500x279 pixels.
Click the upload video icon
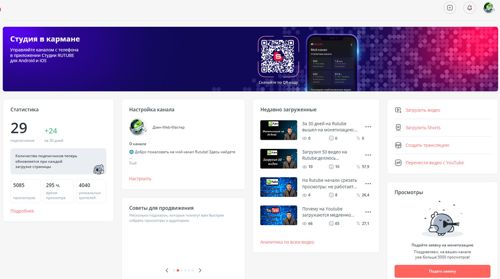coord(398,110)
